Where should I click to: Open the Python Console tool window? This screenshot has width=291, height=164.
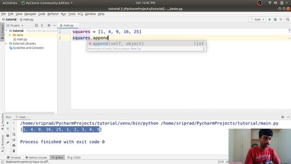tap(36, 158)
